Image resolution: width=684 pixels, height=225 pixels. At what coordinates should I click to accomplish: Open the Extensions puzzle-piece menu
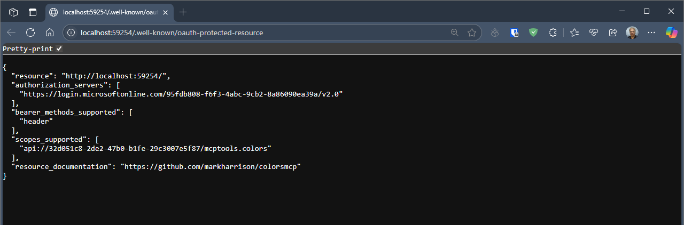pos(553,33)
